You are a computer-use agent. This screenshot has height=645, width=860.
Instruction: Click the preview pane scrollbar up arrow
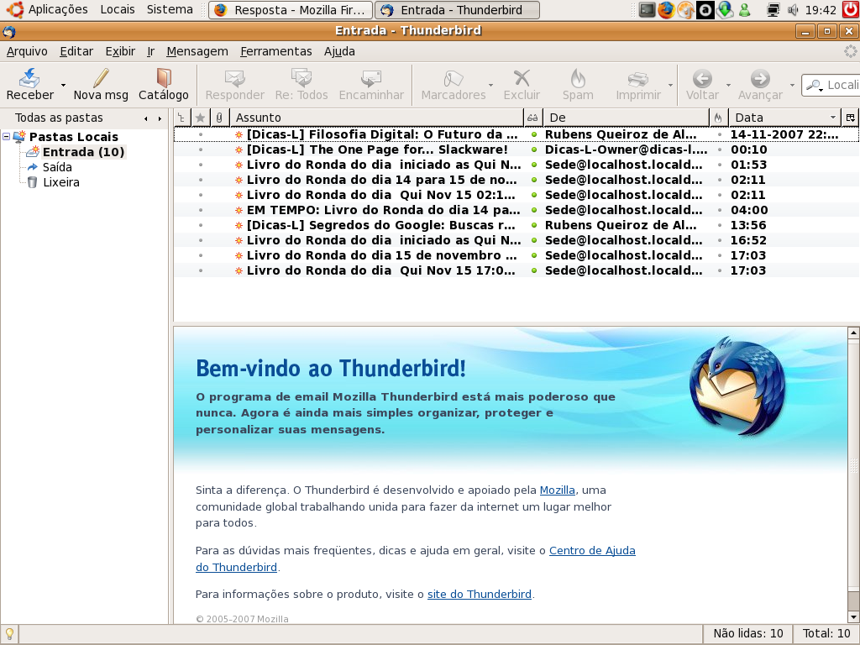(853, 333)
